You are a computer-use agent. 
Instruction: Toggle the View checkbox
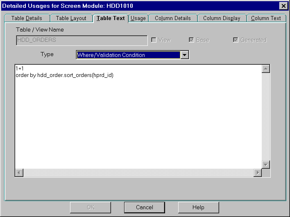tap(154, 40)
